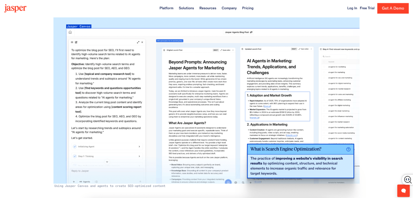
Task: Follow the market.us citation link
Action: (255, 118)
